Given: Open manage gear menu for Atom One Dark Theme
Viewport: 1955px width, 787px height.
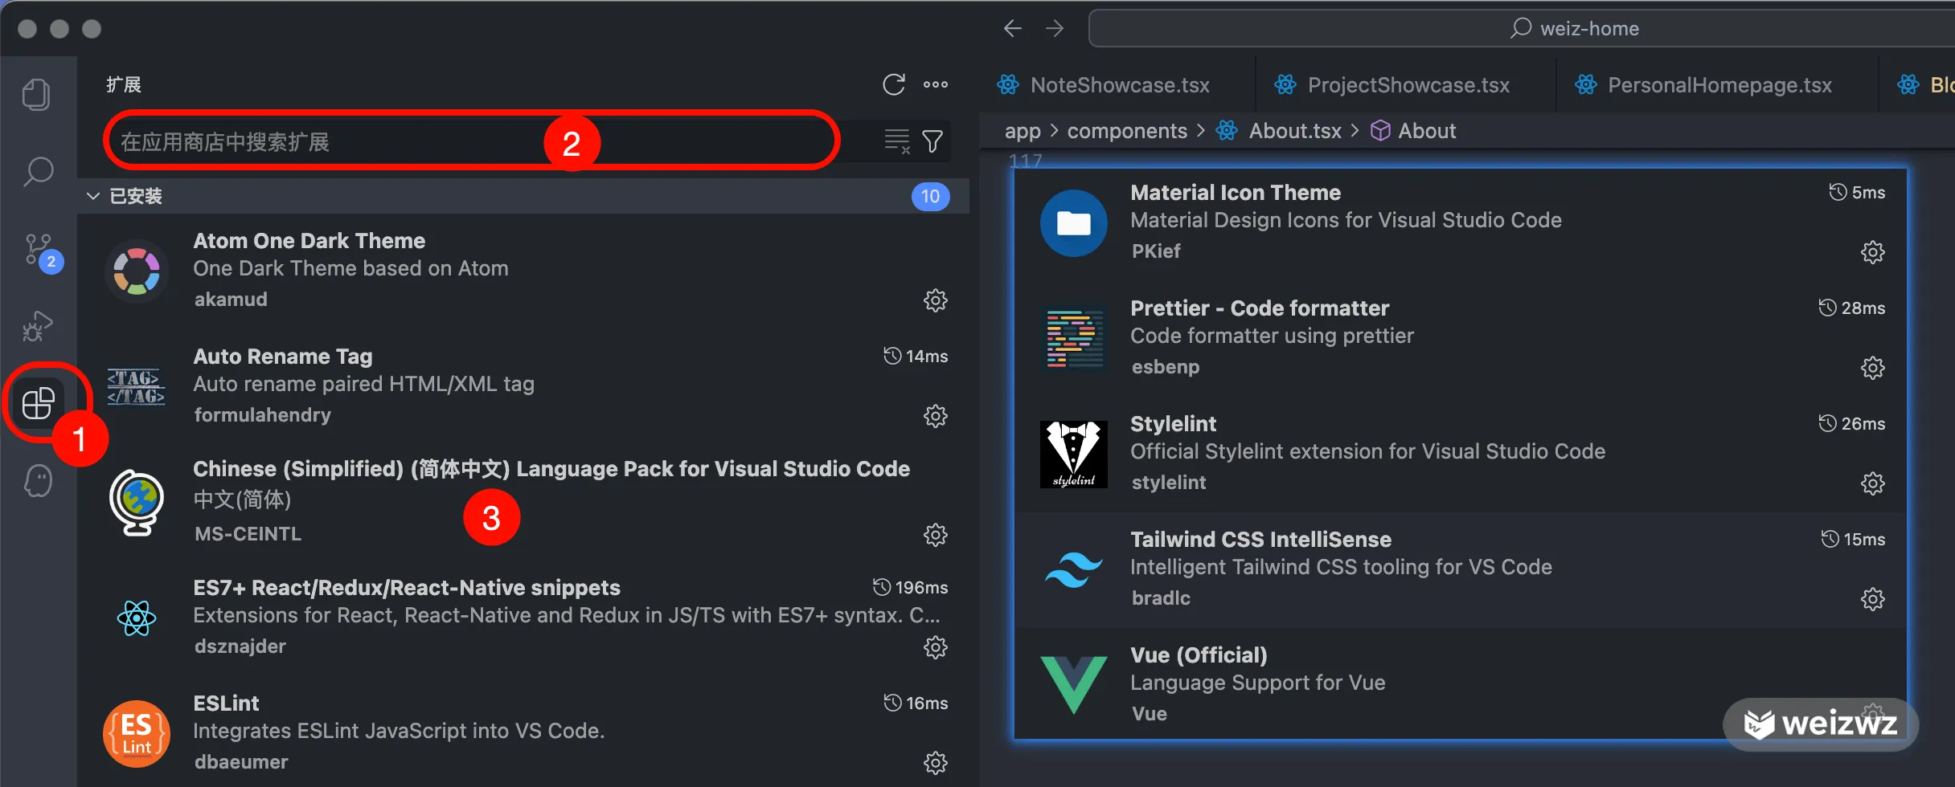Looking at the screenshot, I should click(x=935, y=300).
